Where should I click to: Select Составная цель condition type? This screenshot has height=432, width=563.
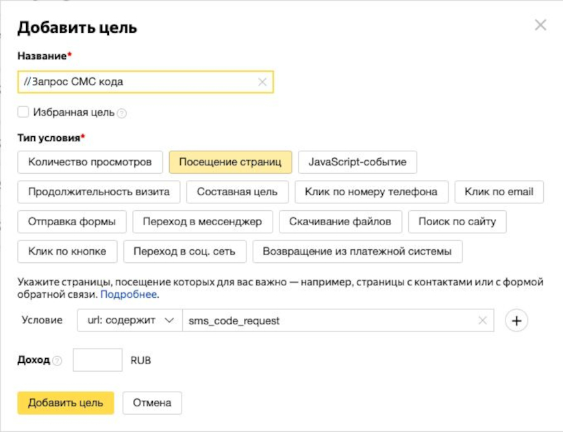coord(238,192)
